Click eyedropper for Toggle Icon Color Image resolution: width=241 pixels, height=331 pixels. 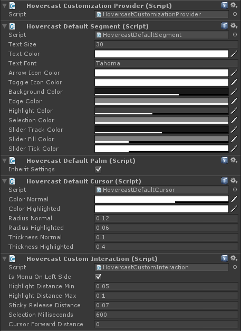click(x=234, y=82)
